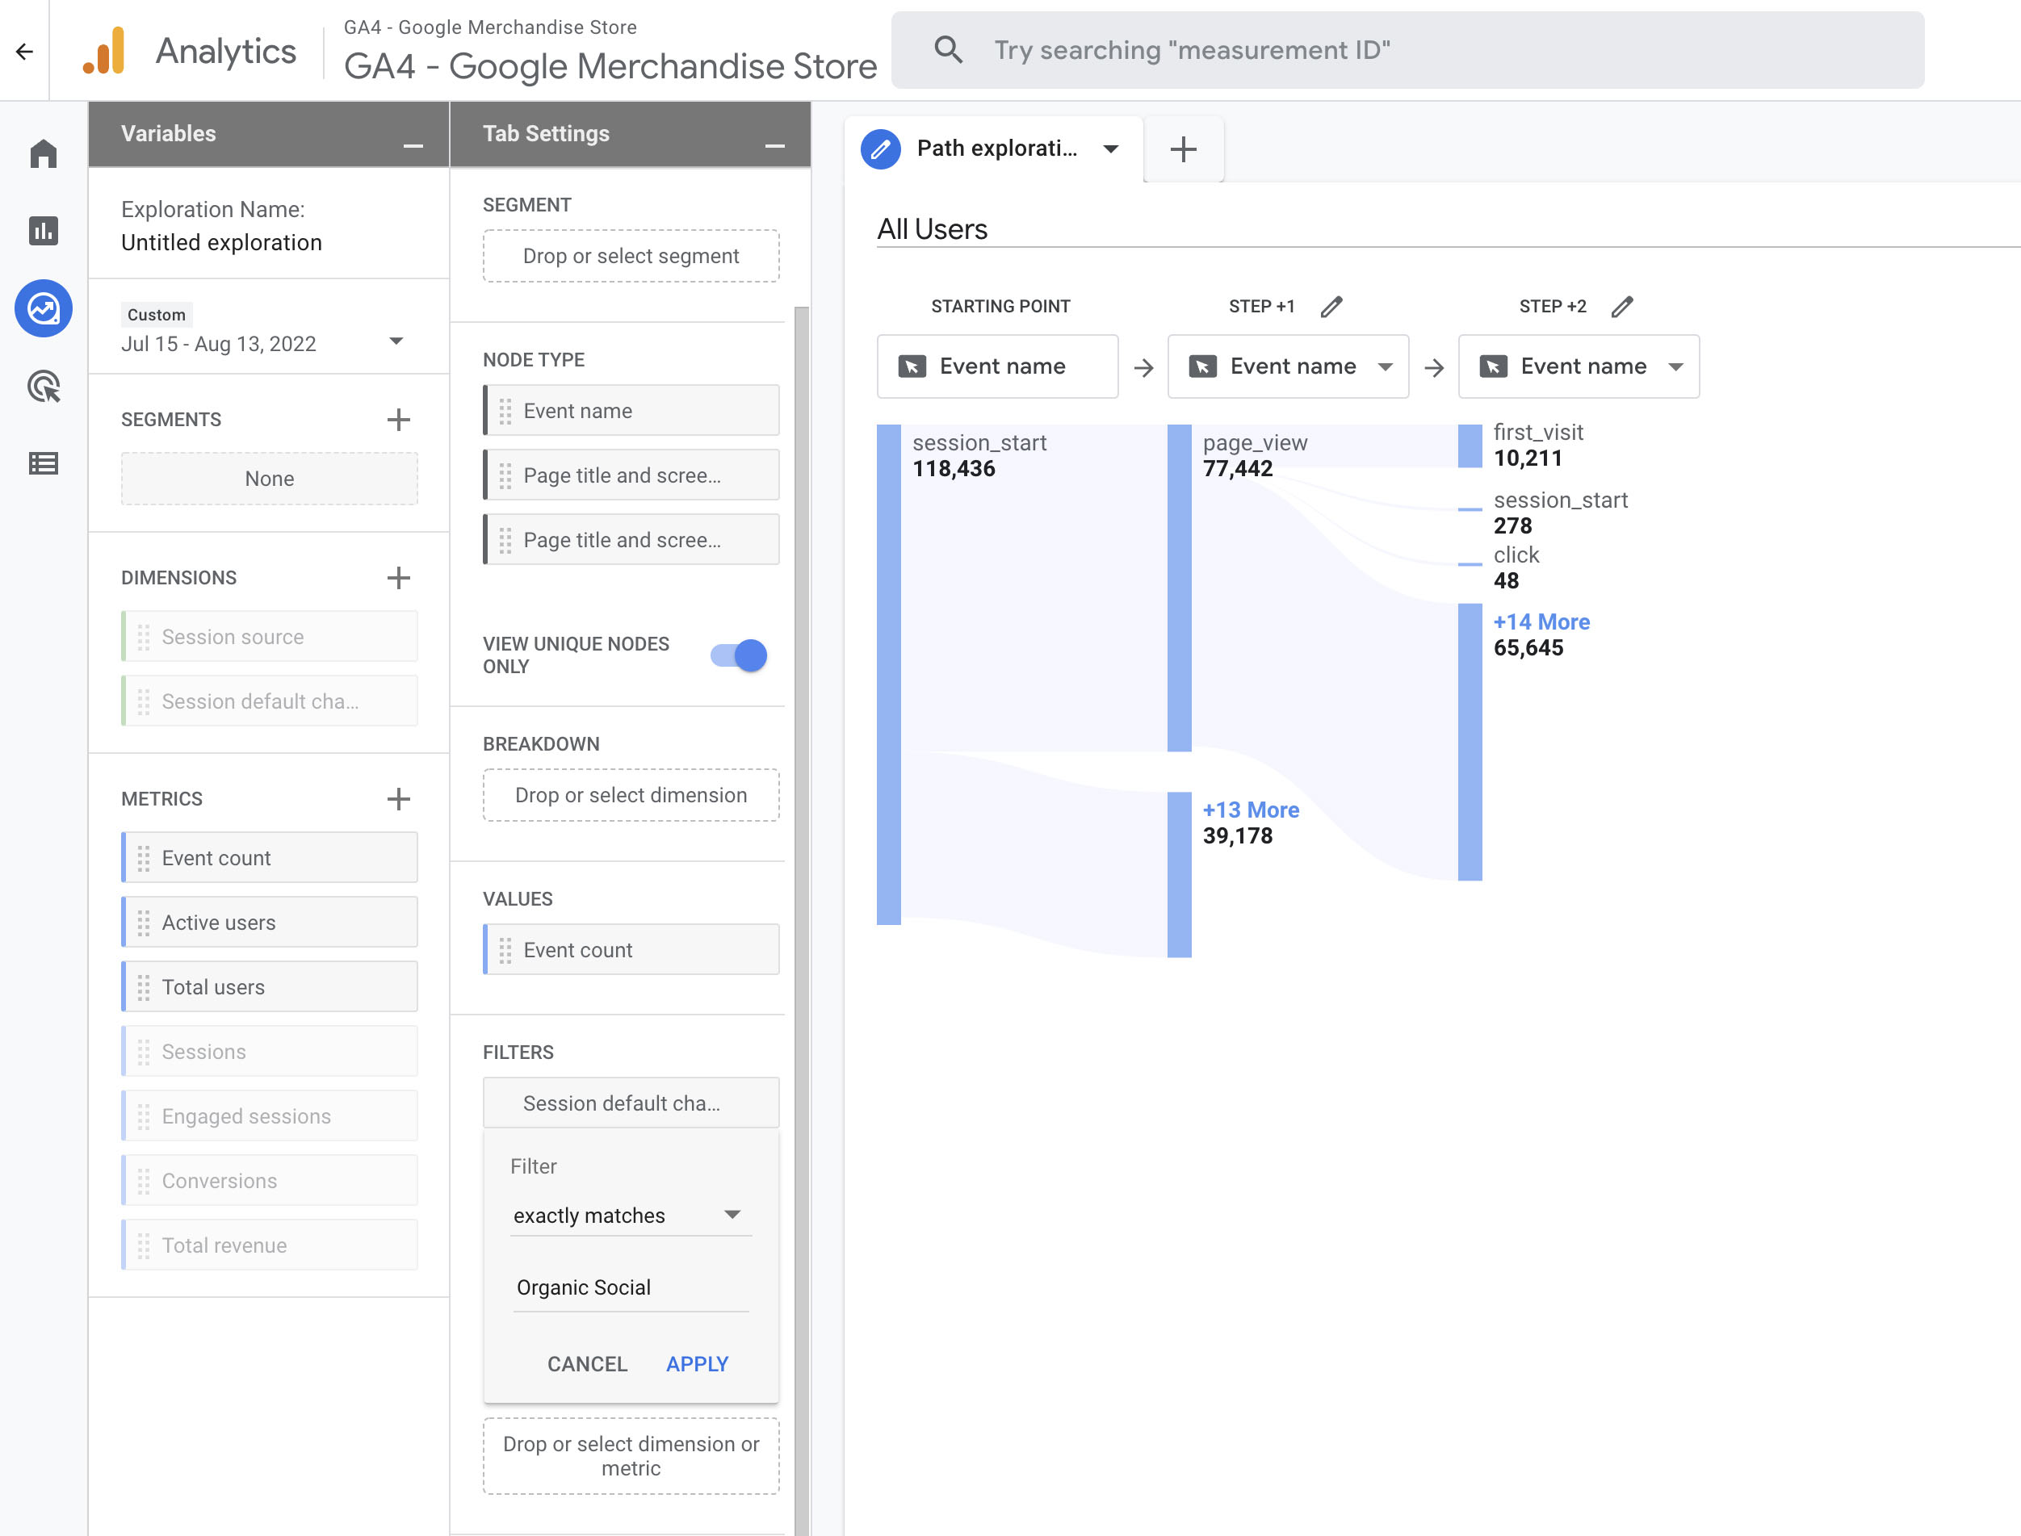Open the date range dropdown
This screenshot has width=2021, height=1536.
click(396, 341)
